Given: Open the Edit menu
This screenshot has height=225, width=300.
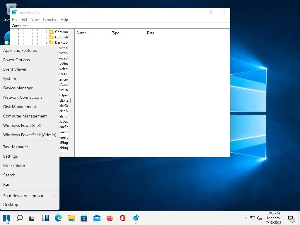Looking at the screenshot, I should pyautogui.click(x=24, y=20).
